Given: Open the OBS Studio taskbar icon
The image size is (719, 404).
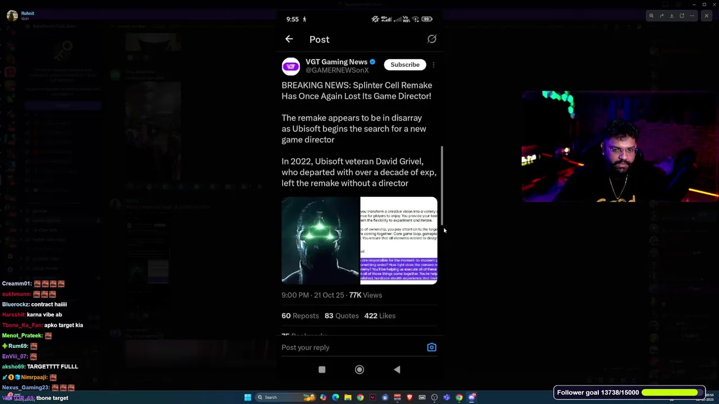Looking at the screenshot, I should pos(434,397).
